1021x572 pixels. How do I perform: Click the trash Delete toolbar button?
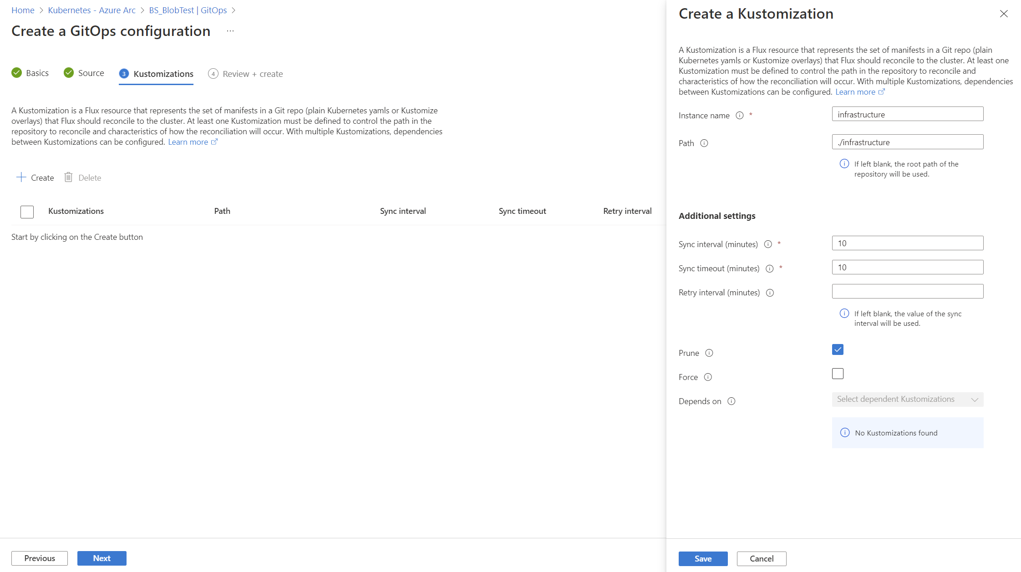(x=82, y=177)
